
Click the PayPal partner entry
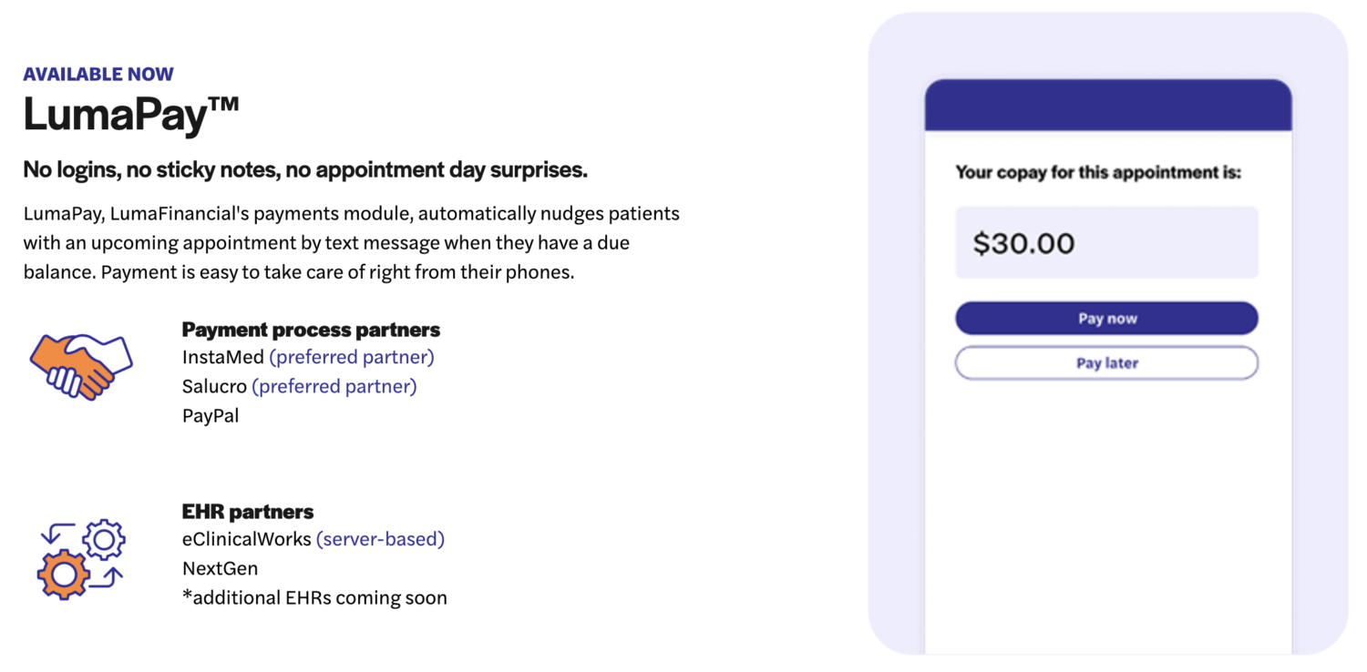coord(211,416)
